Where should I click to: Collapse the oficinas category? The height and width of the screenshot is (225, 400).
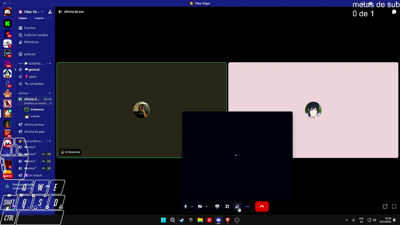[x=24, y=93]
